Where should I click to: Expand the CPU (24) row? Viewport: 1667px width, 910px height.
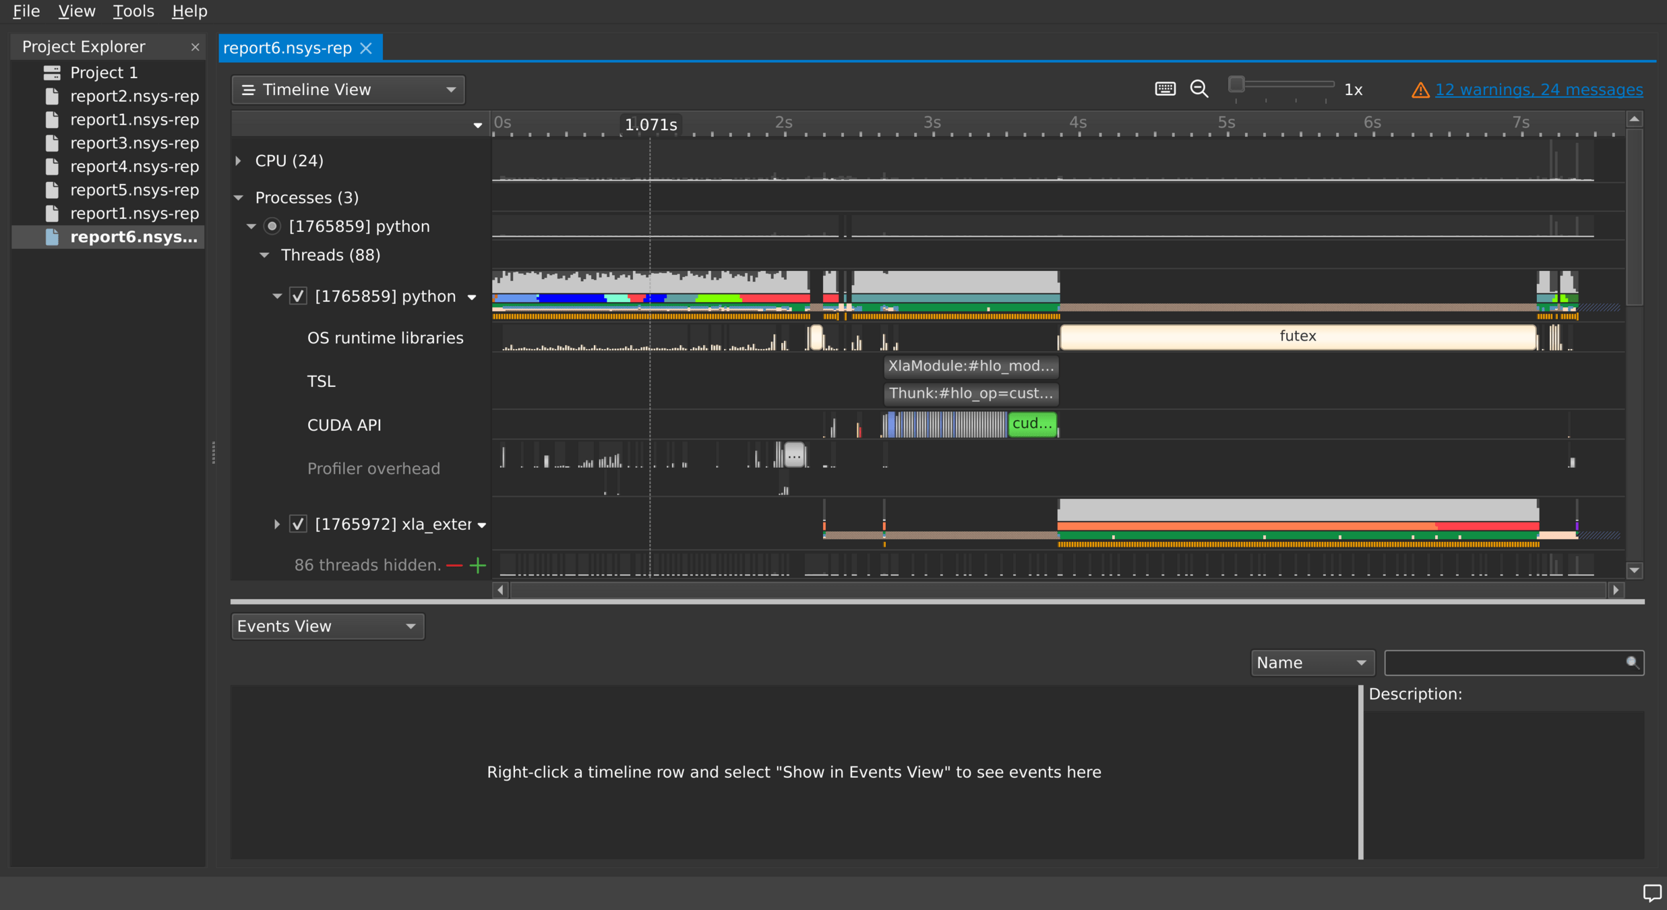(239, 160)
